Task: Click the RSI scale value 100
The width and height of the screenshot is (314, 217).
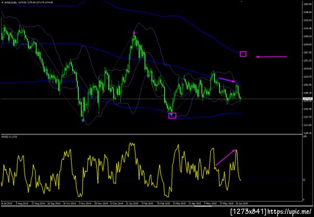Action: pyautogui.click(x=305, y=137)
